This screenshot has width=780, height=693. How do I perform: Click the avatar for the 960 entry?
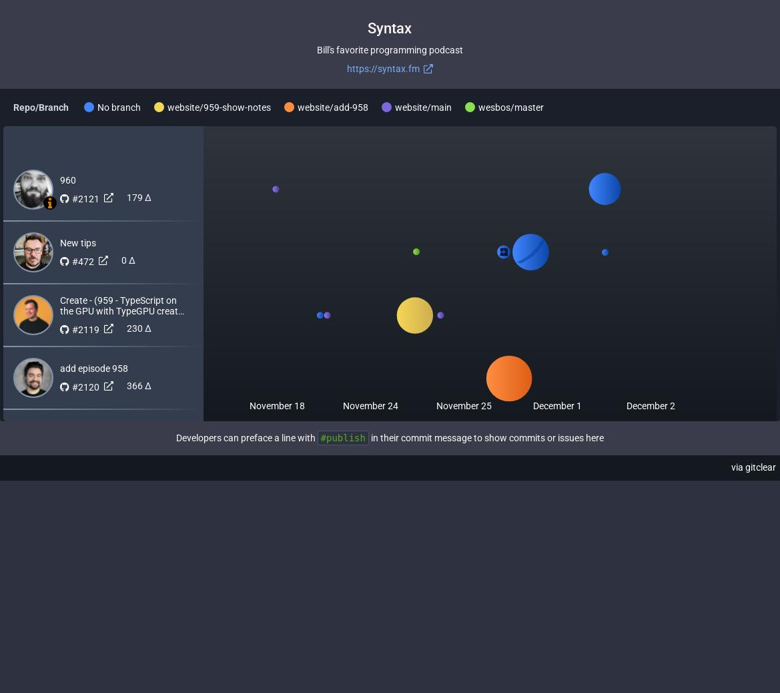coord(33,190)
